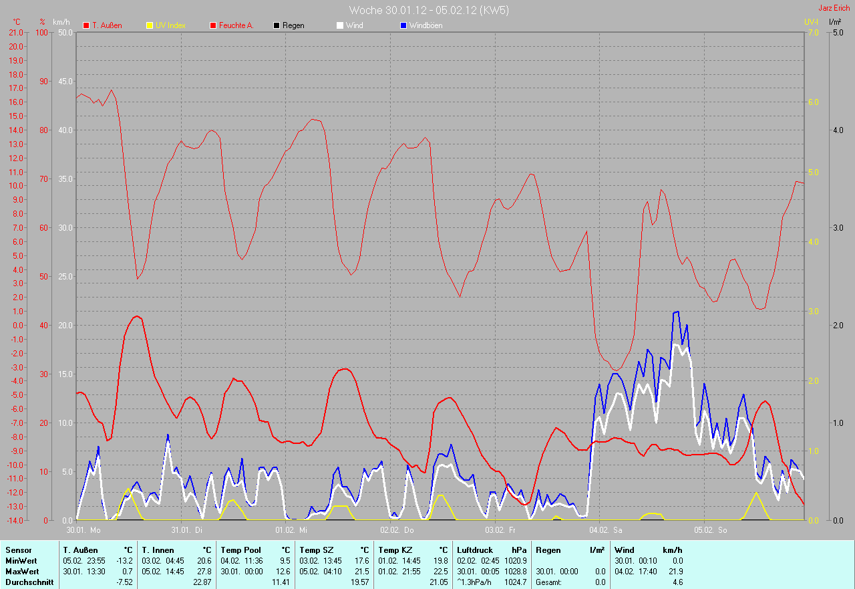Select the '05.02. So' date marker
Image resolution: width=855 pixels, height=589 pixels.
coord(710,530)
